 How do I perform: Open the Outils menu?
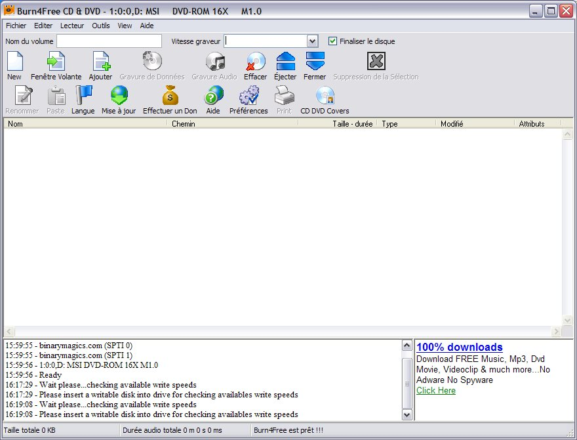click(x=101, y=26)
